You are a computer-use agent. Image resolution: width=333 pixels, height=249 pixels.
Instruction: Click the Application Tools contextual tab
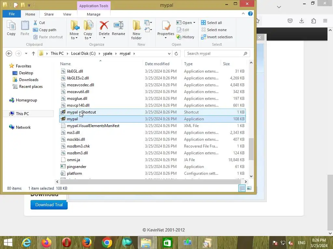[x=94, y=6]
